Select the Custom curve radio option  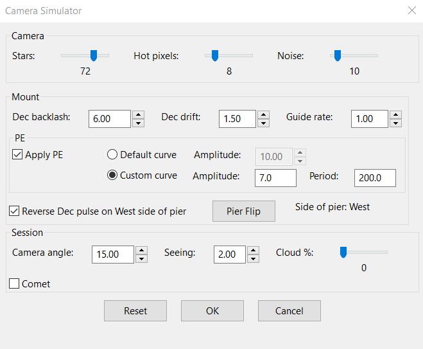112,175
